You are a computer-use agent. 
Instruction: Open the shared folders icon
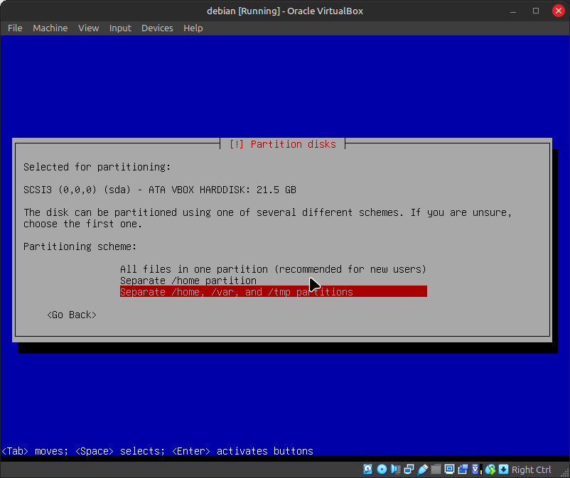coord(436,469)
